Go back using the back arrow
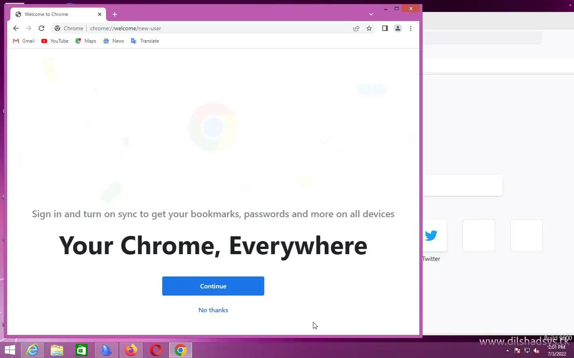This screenshot has height=358, width=574. click(16, 28)
